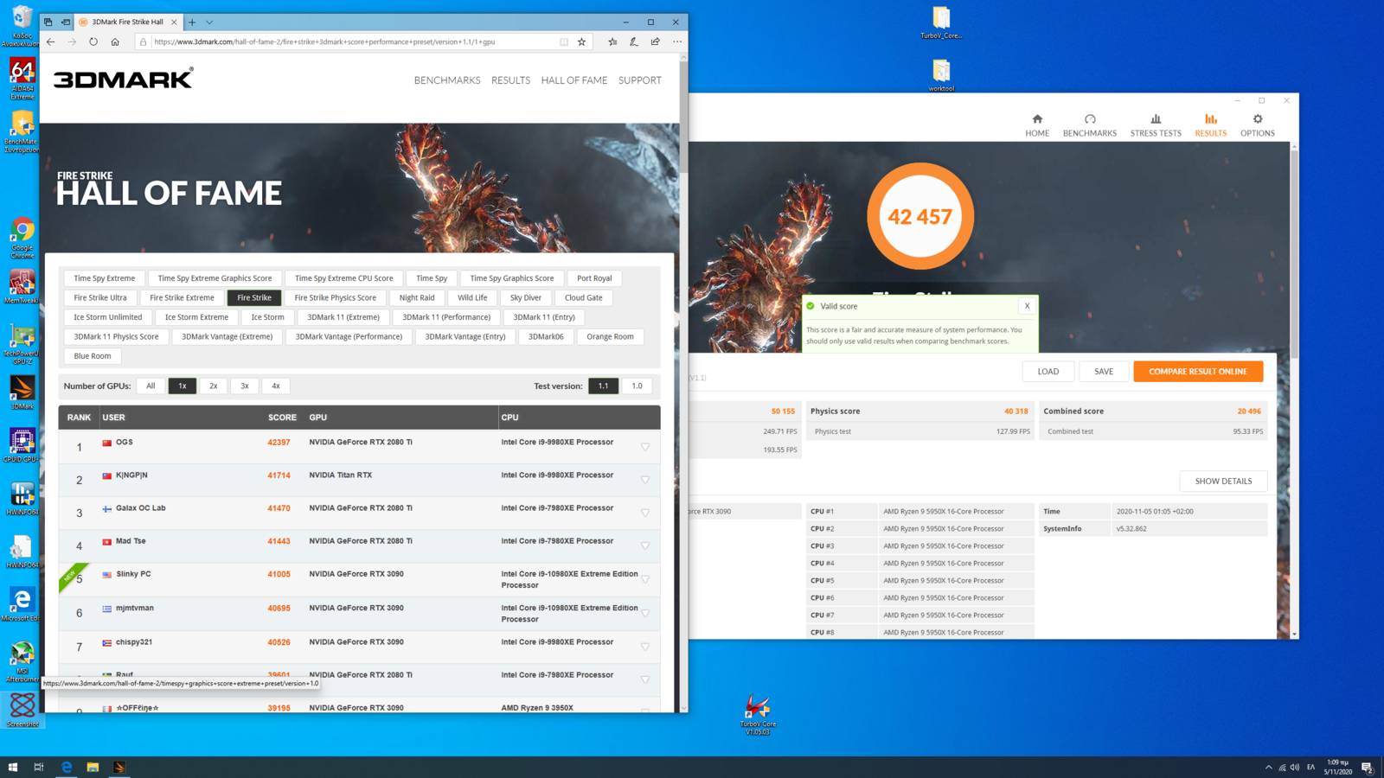Select the Google Chrome desktop icon
This screenshot has width=1384, height=778.
22,239
